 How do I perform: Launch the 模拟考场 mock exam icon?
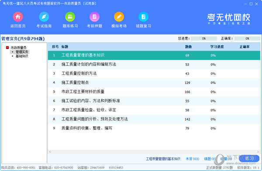(119, 17)
